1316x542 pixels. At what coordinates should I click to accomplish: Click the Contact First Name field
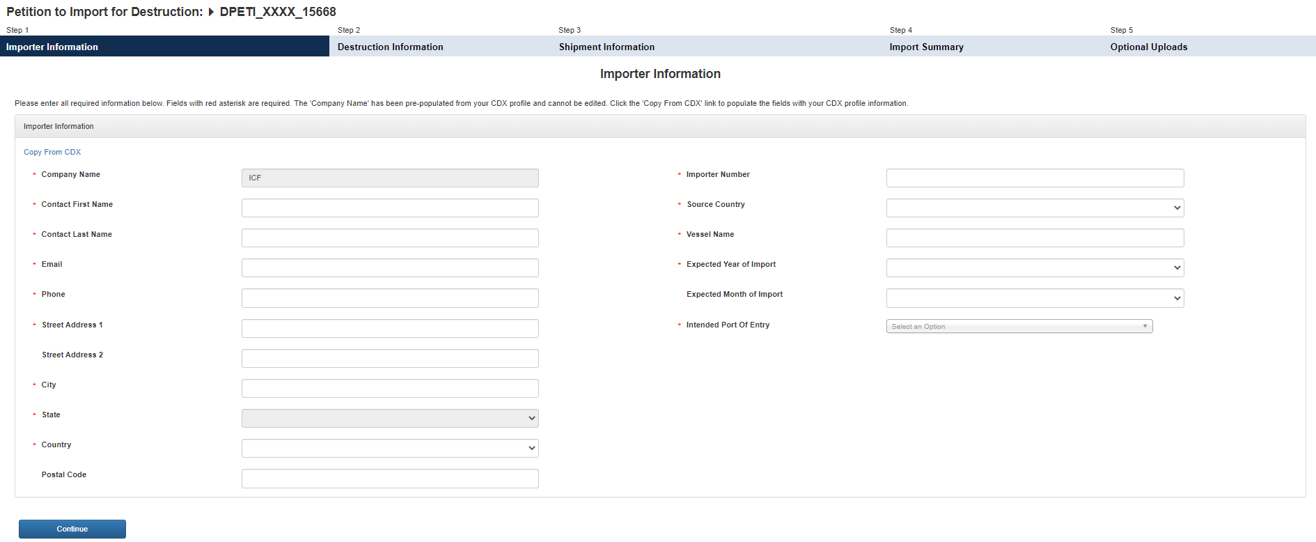tap(390, 208)
